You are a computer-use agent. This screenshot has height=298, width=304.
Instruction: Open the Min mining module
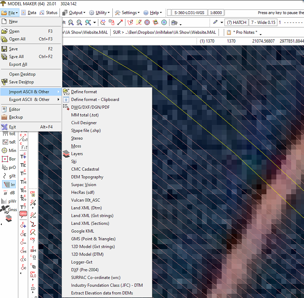(x=9, y=151)
